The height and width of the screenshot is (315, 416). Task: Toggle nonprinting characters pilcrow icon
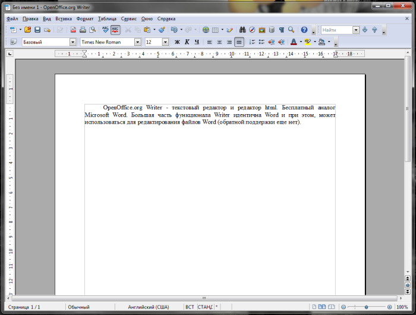[x=282, y=30]
